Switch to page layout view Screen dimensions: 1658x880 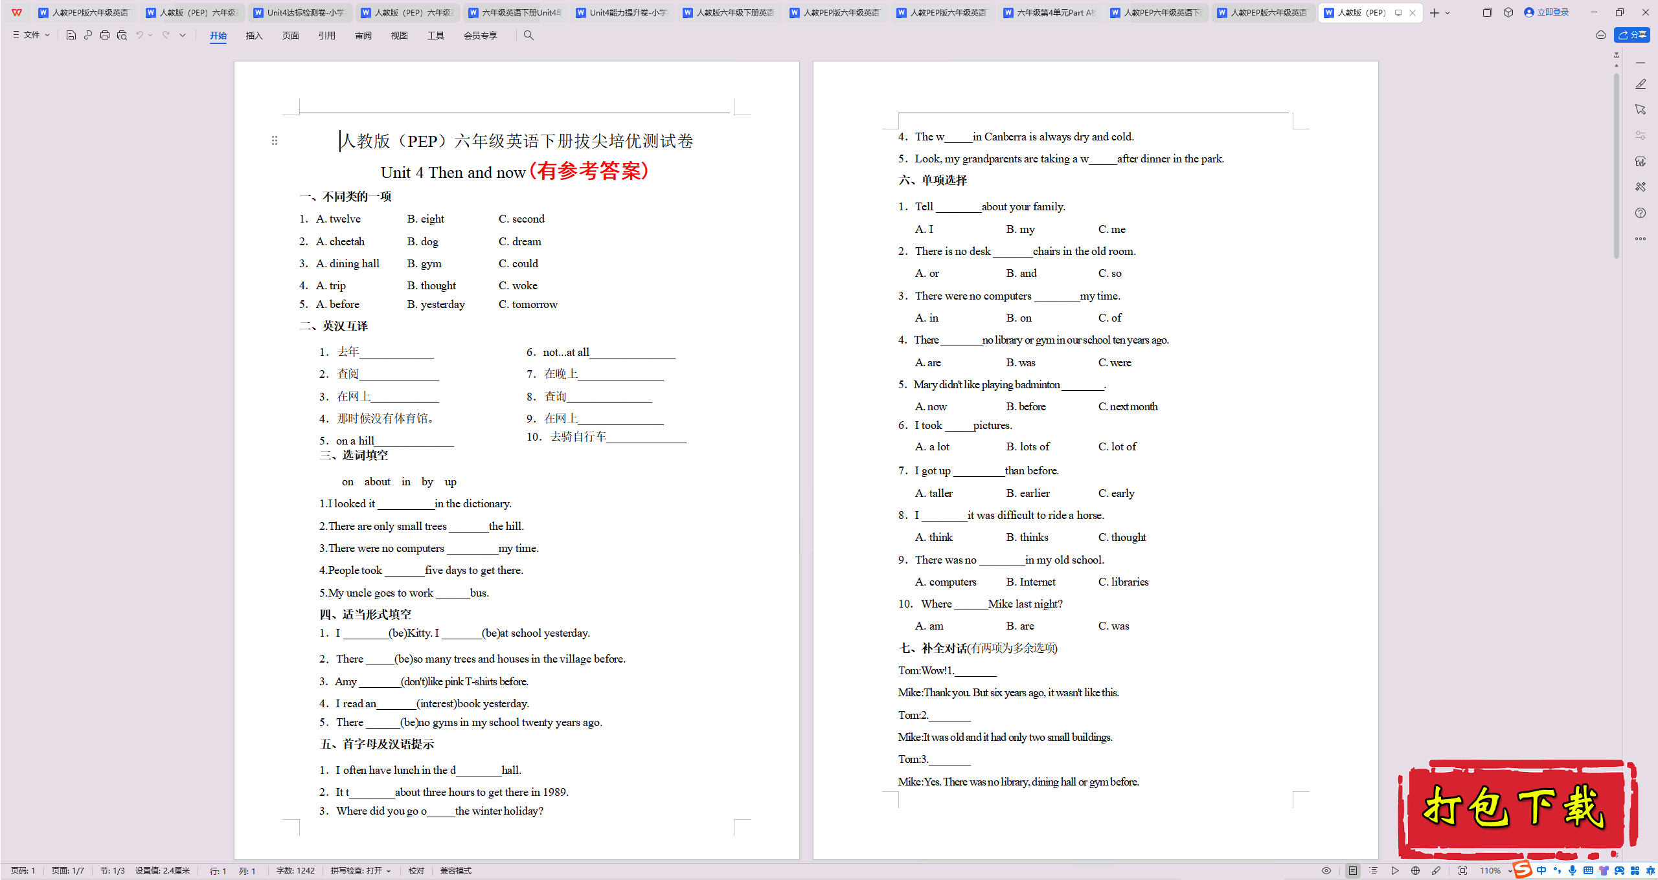(1353, 871)
